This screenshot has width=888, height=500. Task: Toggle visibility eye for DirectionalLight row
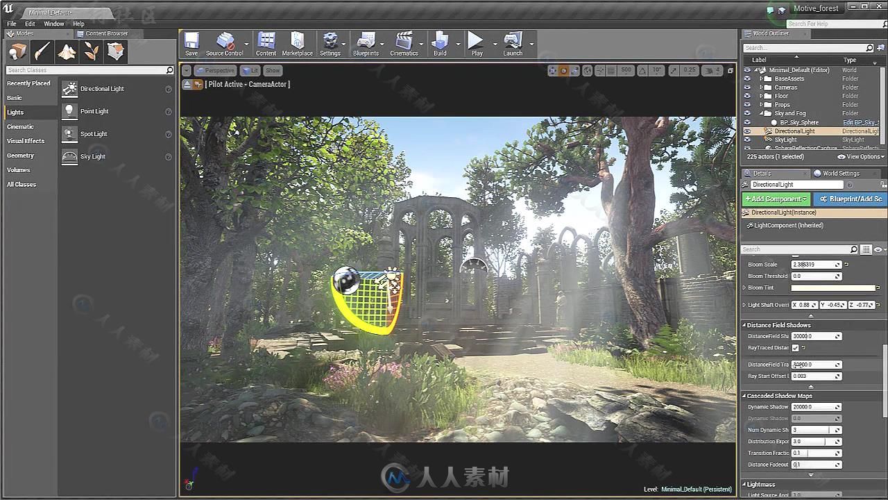747,131
